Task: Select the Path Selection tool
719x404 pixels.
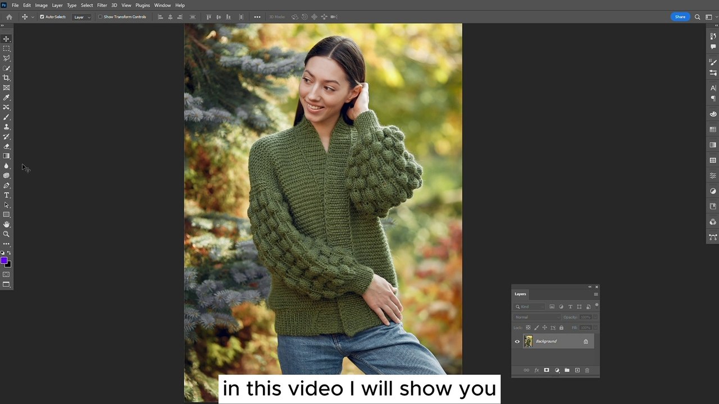Action: pos(6,205)
